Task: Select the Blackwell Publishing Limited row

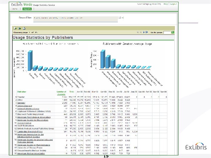Action: (30, 114)
